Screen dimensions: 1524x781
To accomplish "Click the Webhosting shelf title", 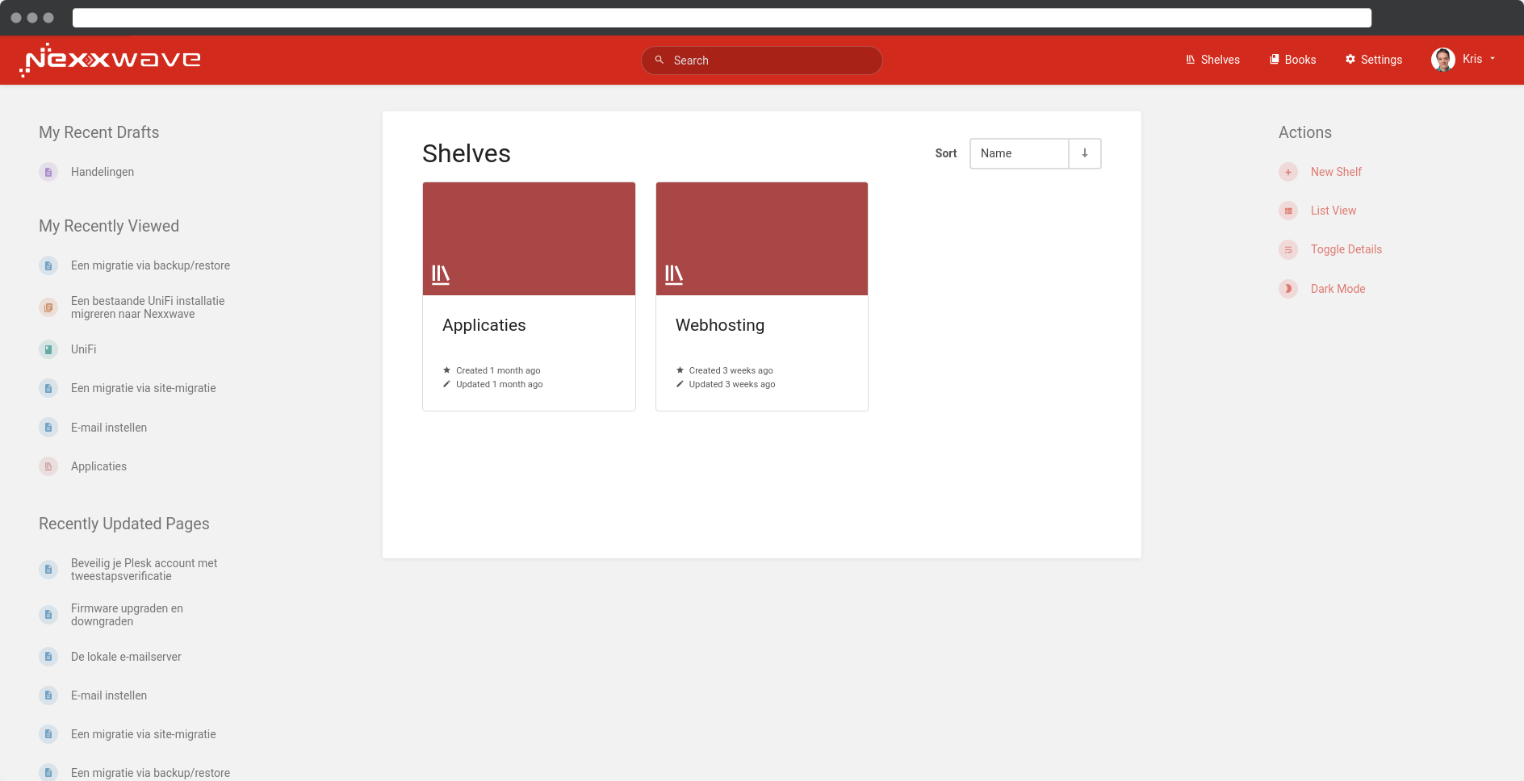I will tap(720, 325).
